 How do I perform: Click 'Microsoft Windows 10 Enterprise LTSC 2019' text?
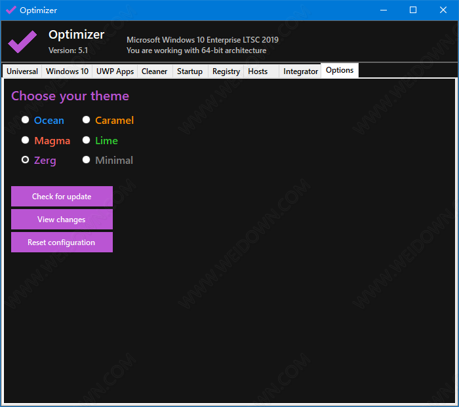pos(203,40)
